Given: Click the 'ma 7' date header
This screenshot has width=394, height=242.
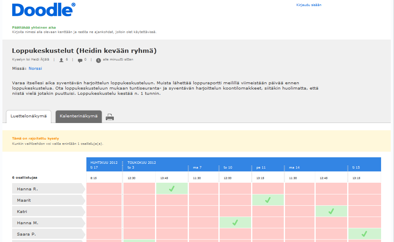Looking at the screenshot, I should 197,167.
